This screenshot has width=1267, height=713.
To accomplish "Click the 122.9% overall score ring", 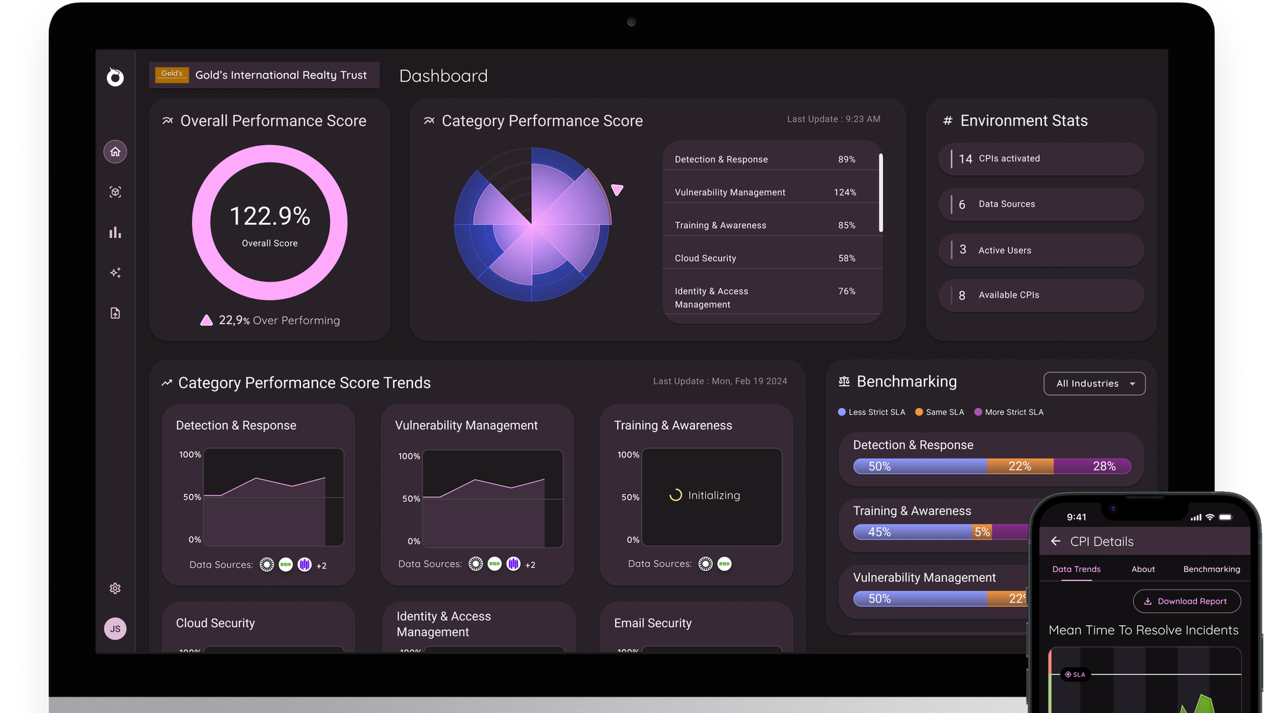I will pyautogui.click(x=270, y=223).
